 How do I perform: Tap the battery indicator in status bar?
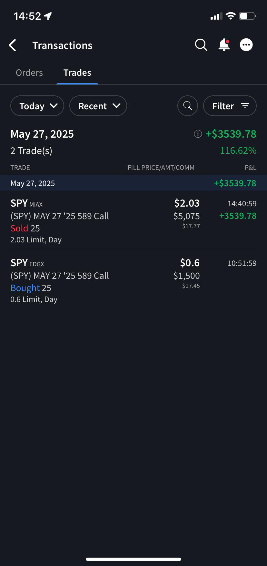click(x=247, y=16)
